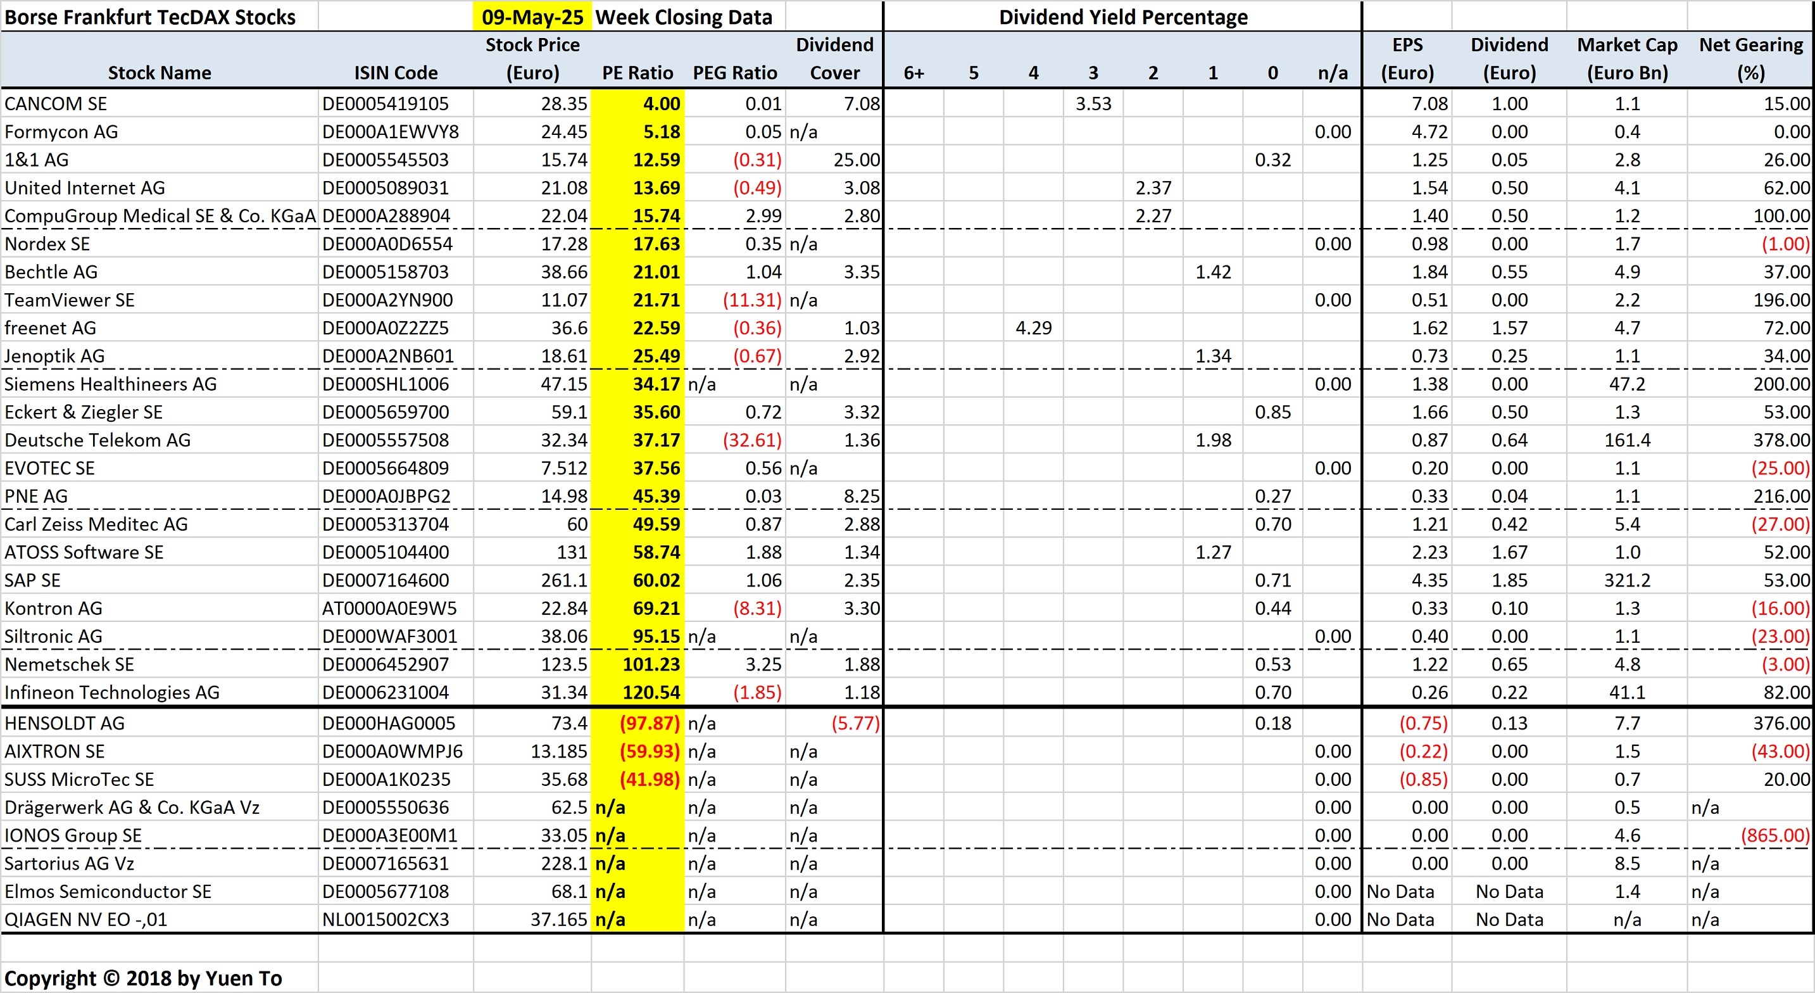
Task: Select the 'Net Gearing (%)' column header
Action: pos(1750,59)
